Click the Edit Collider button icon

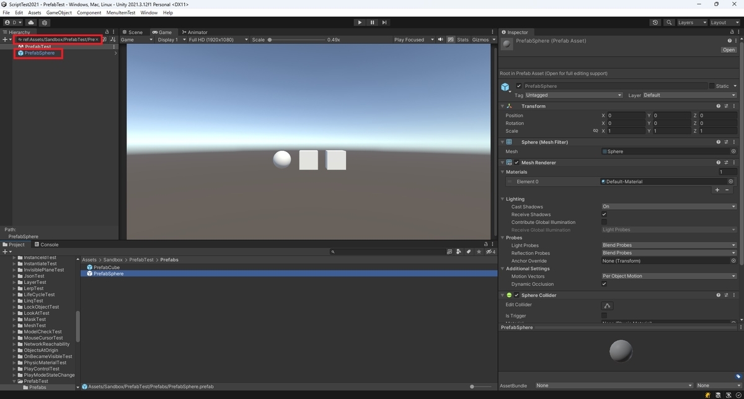point(607,305)
